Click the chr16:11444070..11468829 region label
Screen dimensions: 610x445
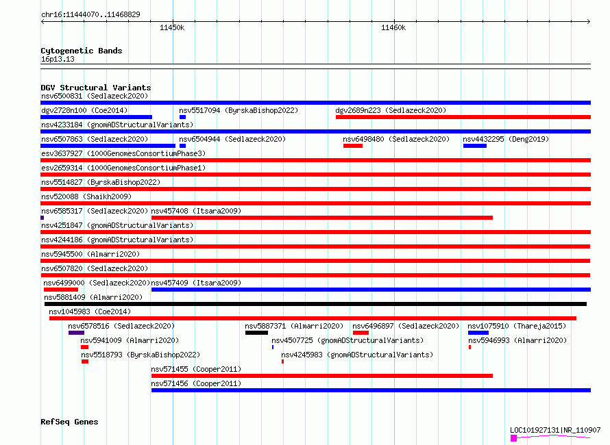(90, 15)
